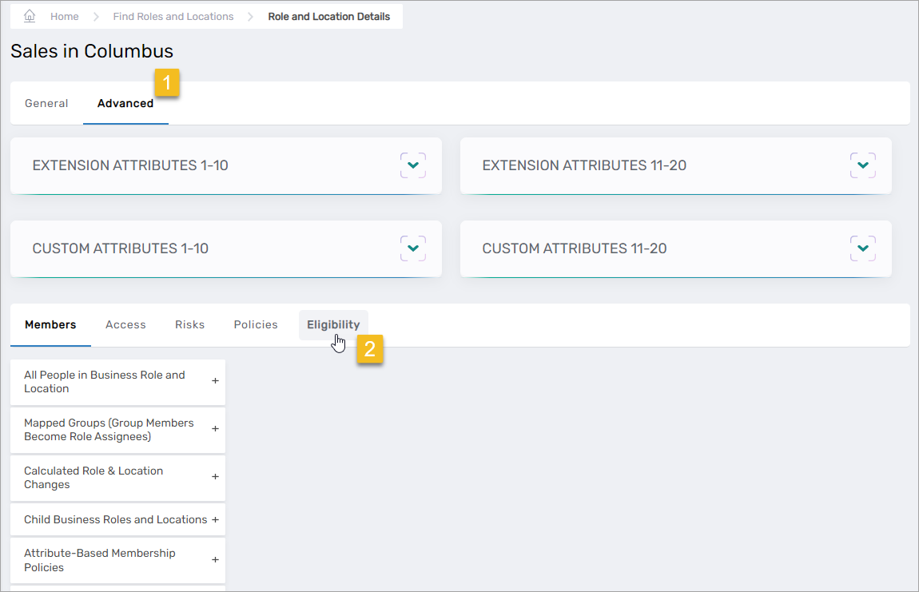Click the home icon in the breadcrumb

[x=29, y=15]
